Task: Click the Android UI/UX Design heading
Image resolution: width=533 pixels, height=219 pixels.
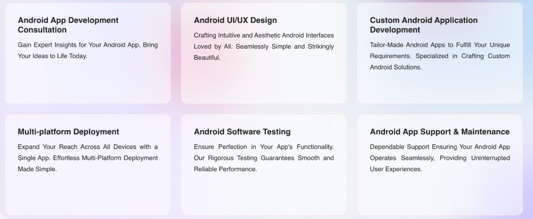Action: tap(235, 20)
